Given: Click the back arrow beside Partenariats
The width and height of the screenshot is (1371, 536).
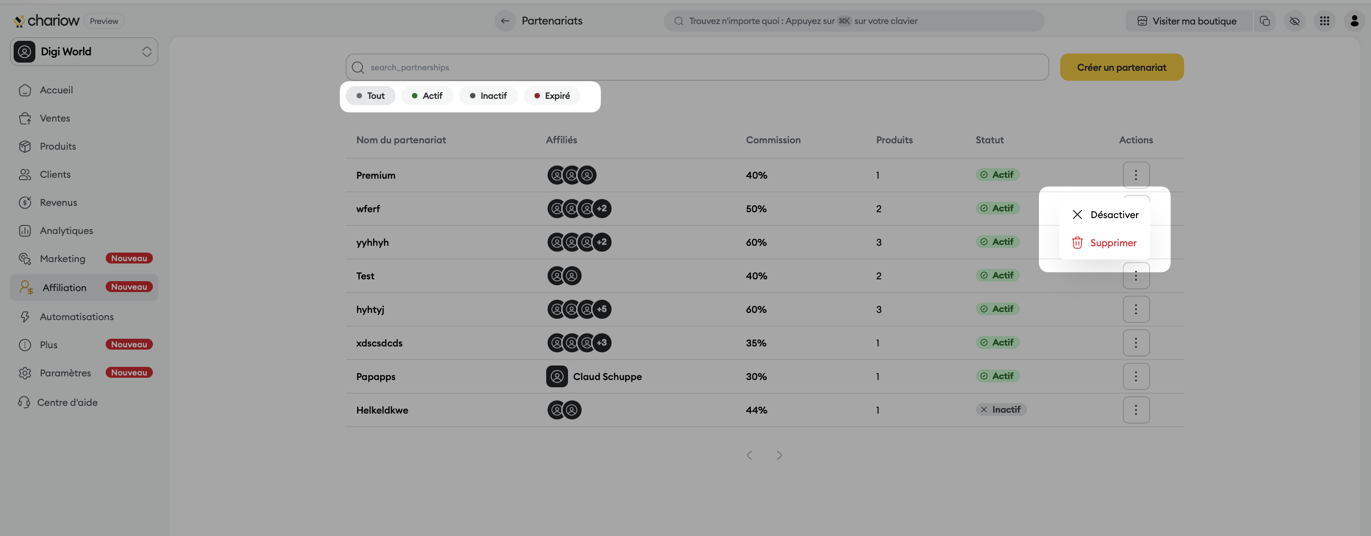Looking at the screenshot, I should 504,21.
